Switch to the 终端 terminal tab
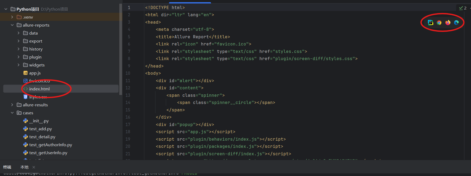 (x=7, y=167)
